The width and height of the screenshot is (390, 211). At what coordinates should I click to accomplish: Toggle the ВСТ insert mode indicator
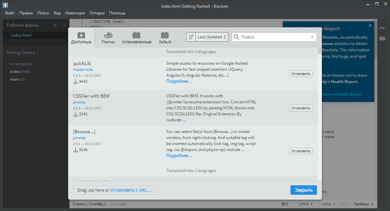(285, 204)
